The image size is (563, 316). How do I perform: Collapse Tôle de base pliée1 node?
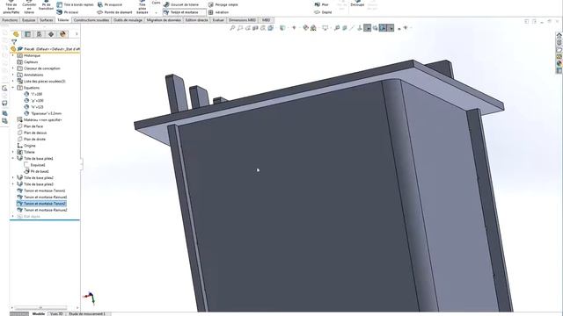click(13, 158)
